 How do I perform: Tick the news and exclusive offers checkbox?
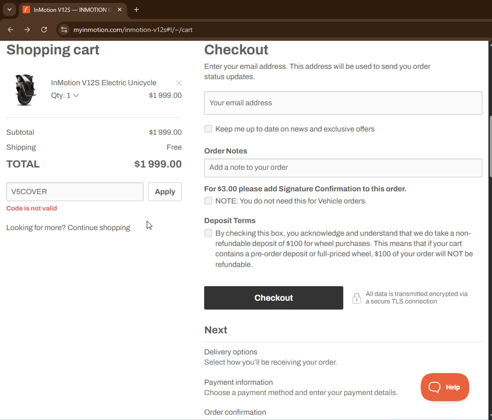(x=208, y=129)
